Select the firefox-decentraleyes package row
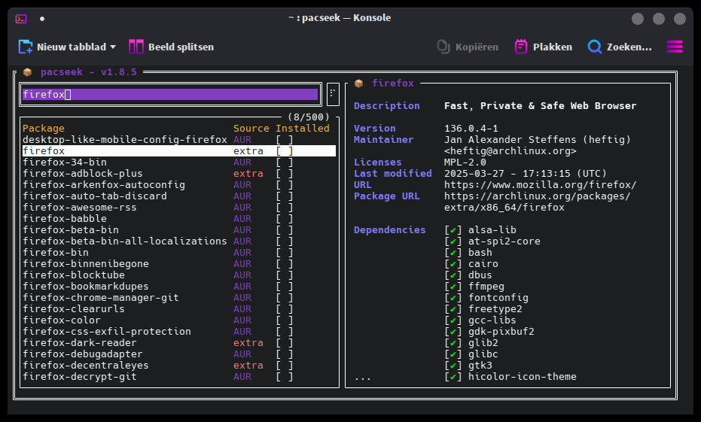Image resolution: width=701 pixels, height=422 pixels. pyautogui.click(x=179, y=366)
